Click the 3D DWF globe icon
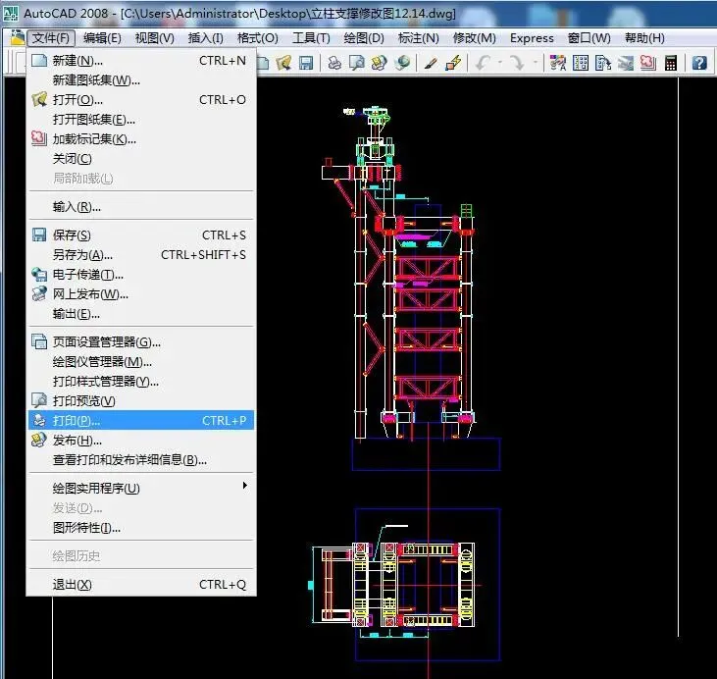 401,63
